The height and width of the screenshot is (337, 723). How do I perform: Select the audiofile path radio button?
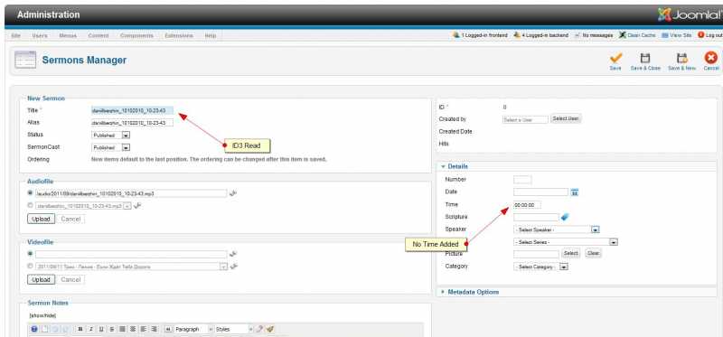tap(30, 193)
